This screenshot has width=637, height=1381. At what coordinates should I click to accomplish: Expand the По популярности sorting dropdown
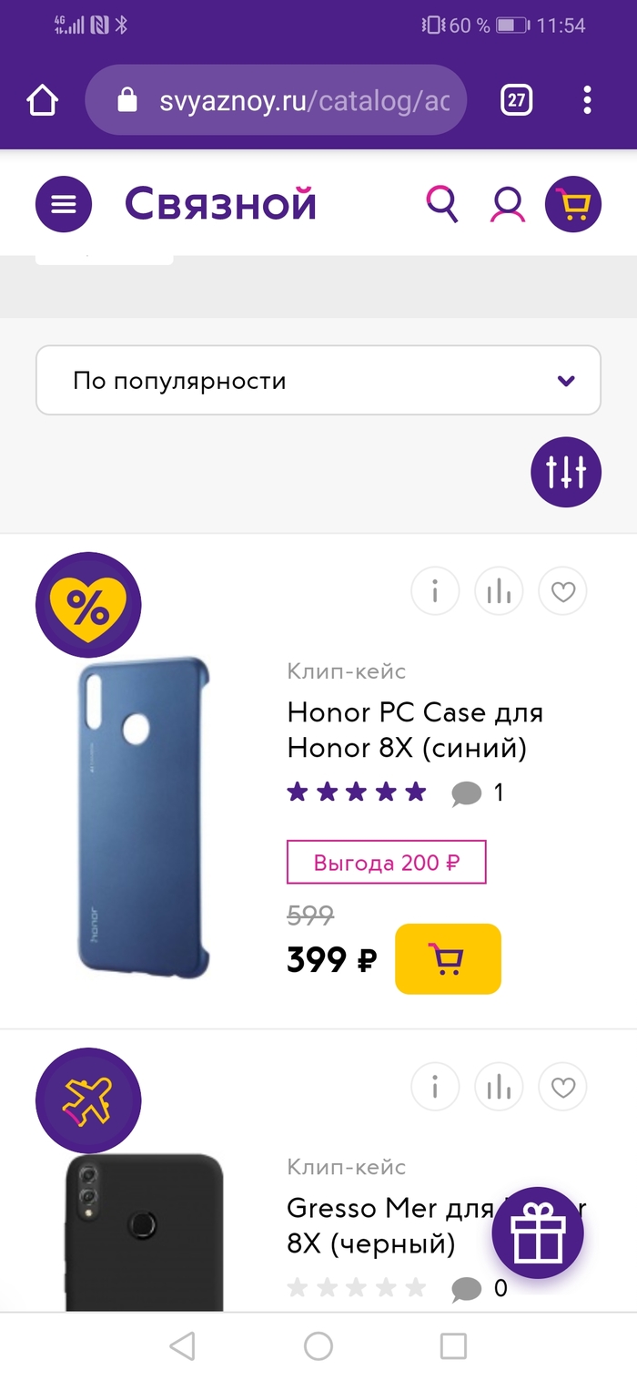click(x=318, y=381)
